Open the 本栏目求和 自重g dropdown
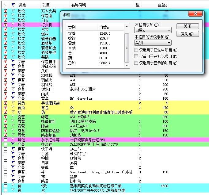Viewport: 209px width, 195px height. click(x=153, y=30)
